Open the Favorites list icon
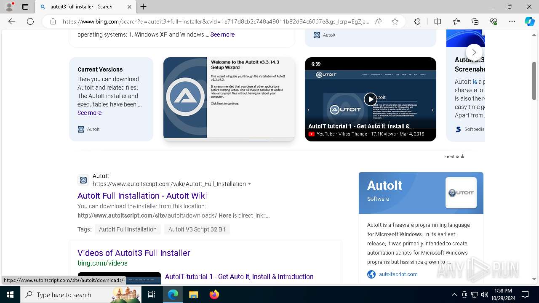This screenshot has height=303, width=539. tap(456, 21)
